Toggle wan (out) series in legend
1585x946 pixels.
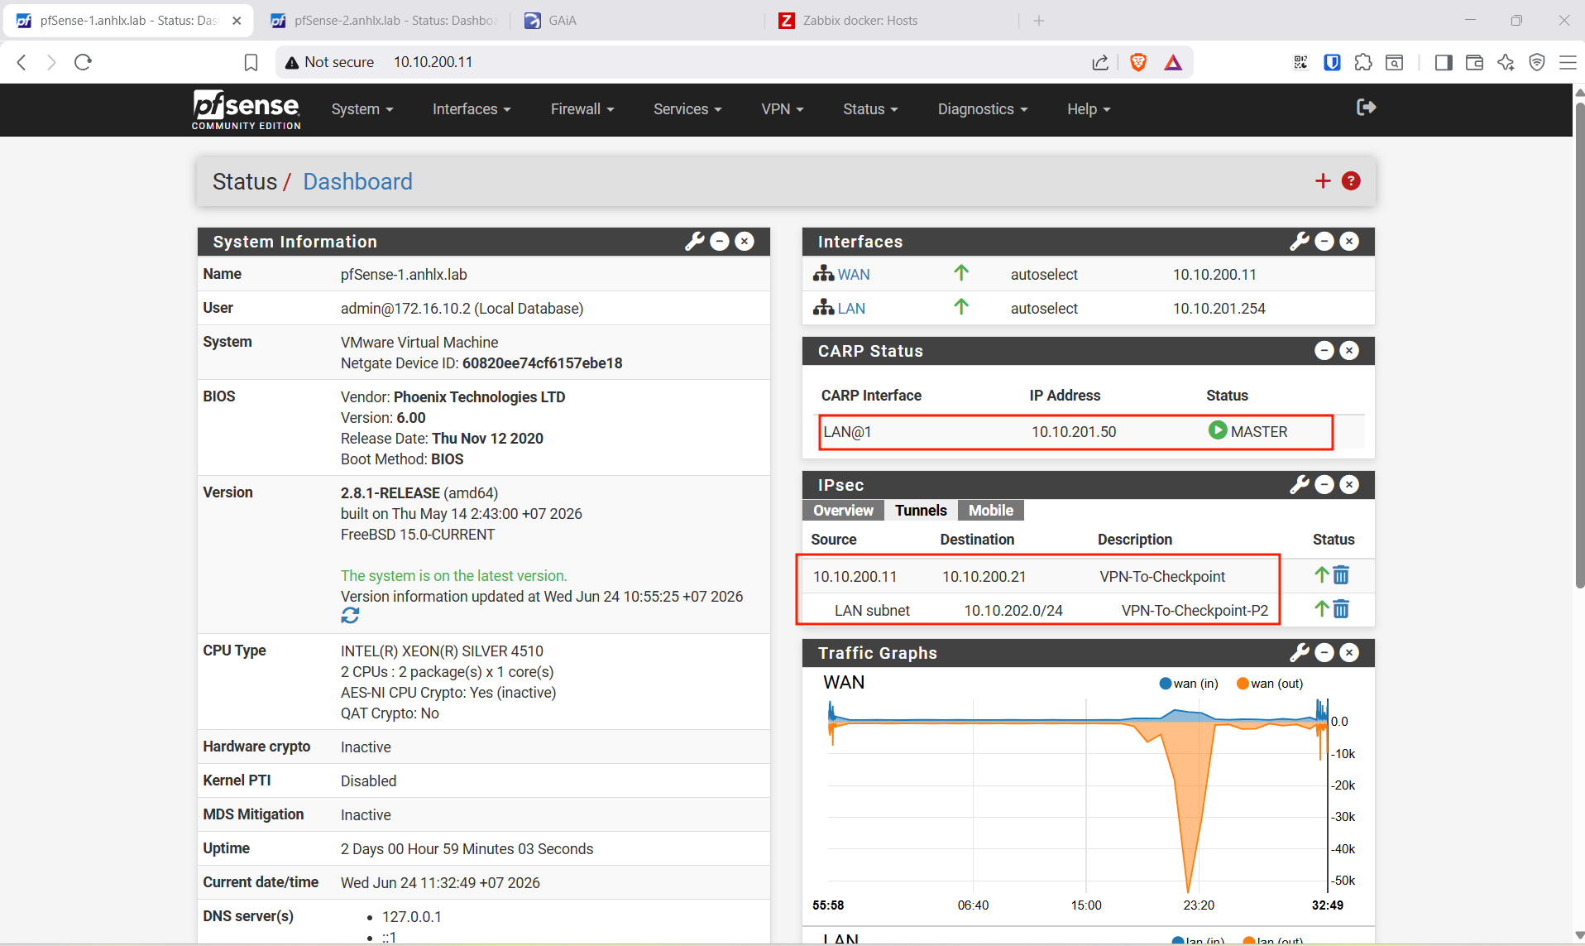(x=1270, y=683)
